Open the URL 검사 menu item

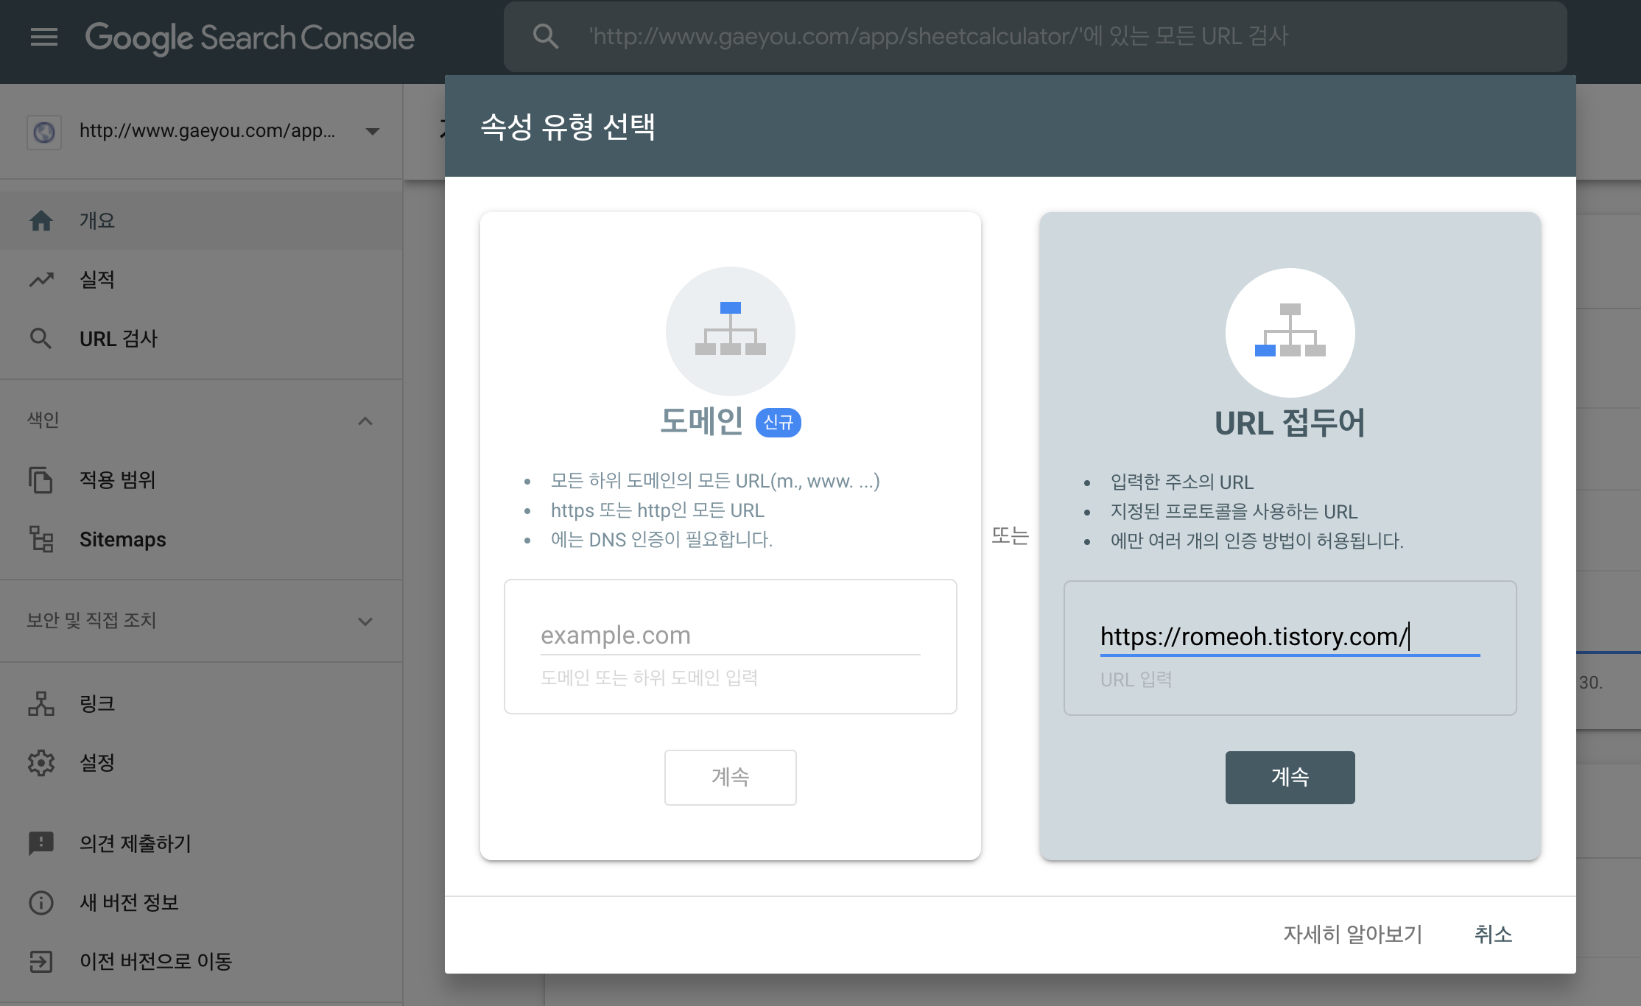click(x=119, y=339)
